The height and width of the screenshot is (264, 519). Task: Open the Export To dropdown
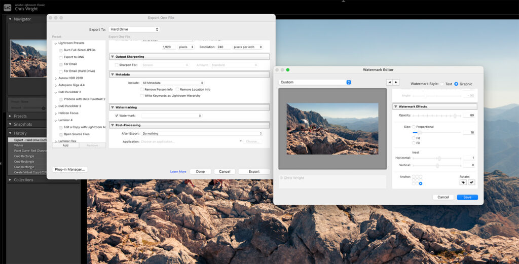(x=134, y=29)
